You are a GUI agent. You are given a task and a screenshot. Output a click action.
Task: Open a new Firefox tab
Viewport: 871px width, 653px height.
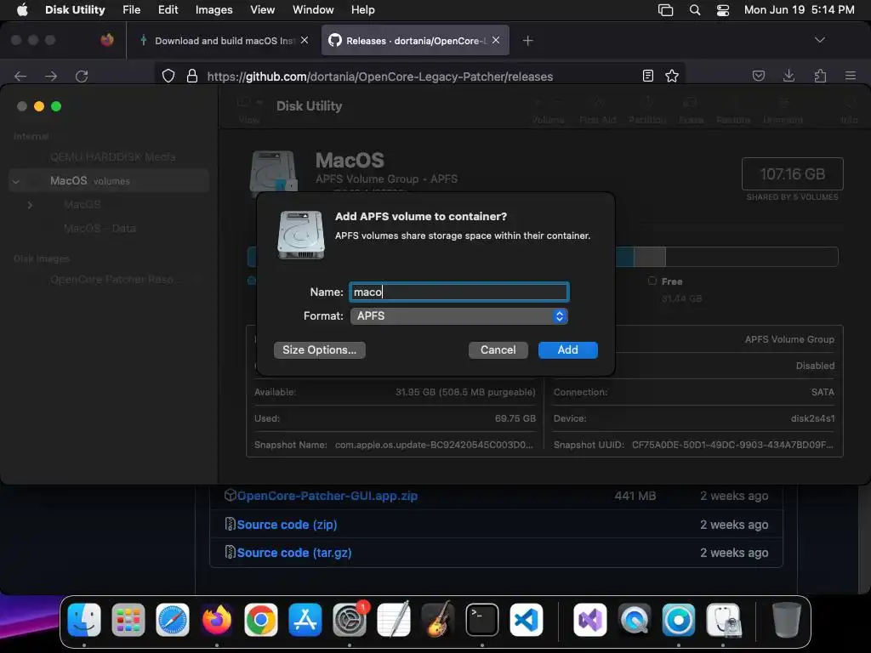coord(527,41)
